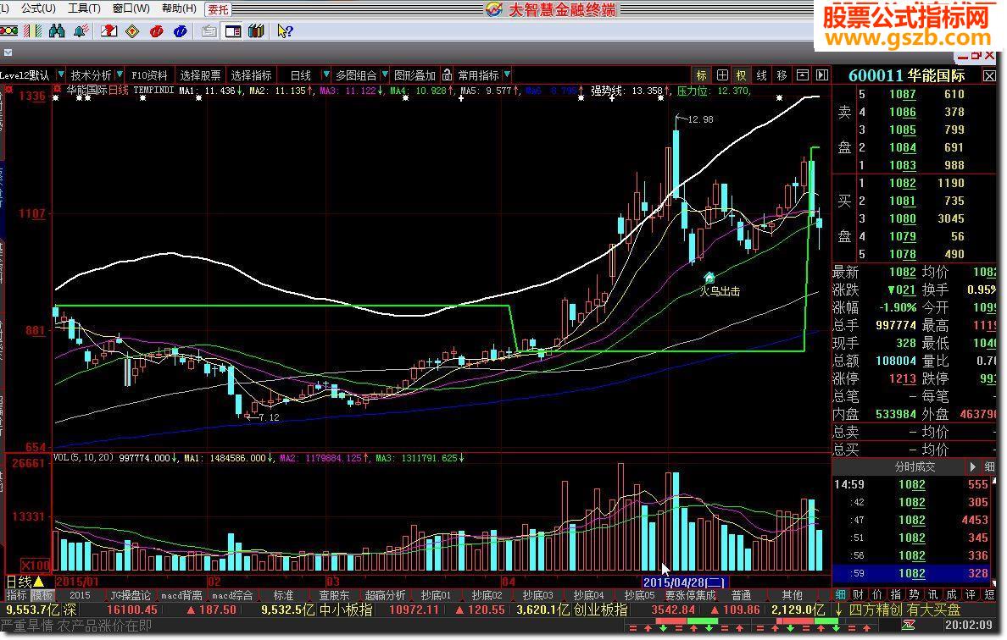
Task: Open the 窗口(W) menu
Action: [x=131, y=8]
